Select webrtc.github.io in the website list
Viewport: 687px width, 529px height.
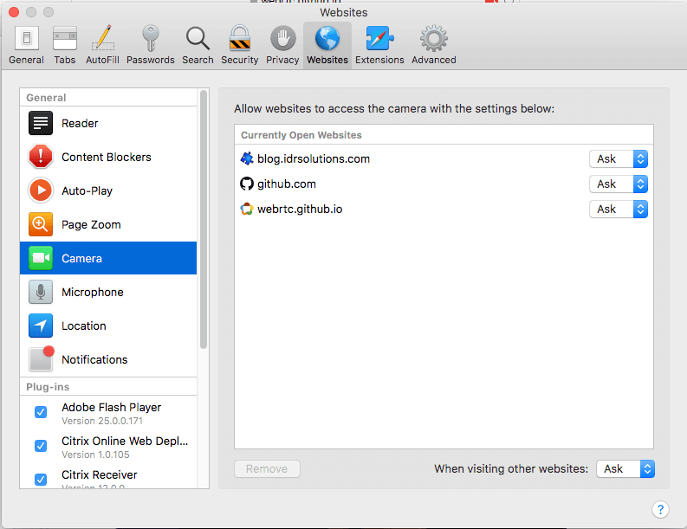point(300,210)
